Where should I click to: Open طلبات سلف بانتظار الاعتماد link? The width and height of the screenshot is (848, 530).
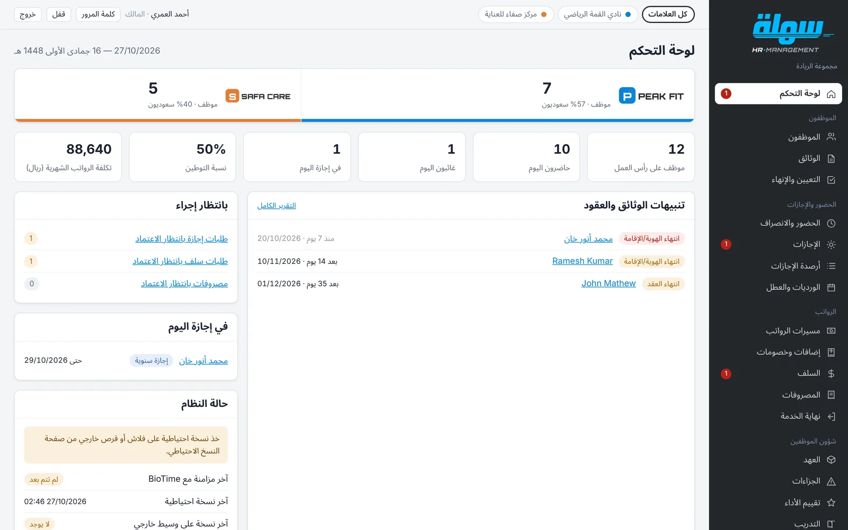tap(180, 261)
